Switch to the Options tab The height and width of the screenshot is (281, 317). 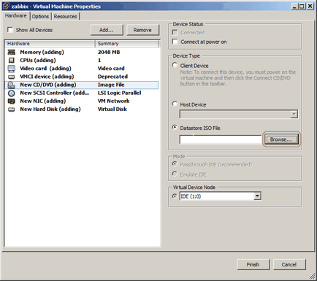pyautogui.click(x=40, y=16)
